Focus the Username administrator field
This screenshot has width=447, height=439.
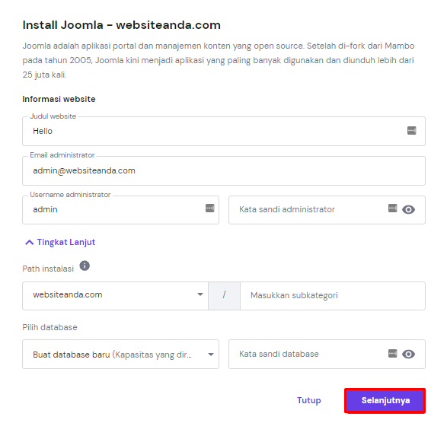120,210
